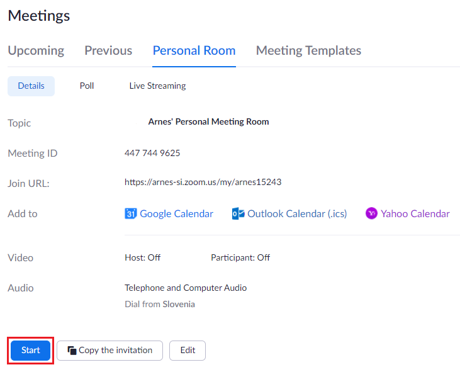The height and width of the screenshot is (372, 460).
Task: Click the Outlook Calendar icon
Action: click(x=238, y=213)
